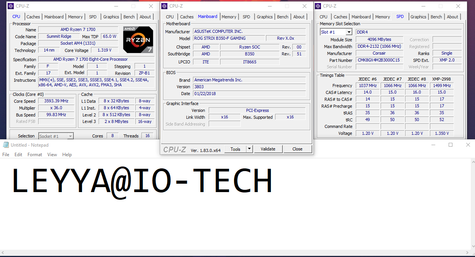Click the CPU-Z app icon in SPD window title
The width and height of the screenshot is (475, 257).
point(318,6)
